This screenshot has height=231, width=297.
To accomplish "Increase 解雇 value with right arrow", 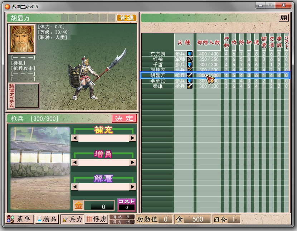I will coord(133,187).
